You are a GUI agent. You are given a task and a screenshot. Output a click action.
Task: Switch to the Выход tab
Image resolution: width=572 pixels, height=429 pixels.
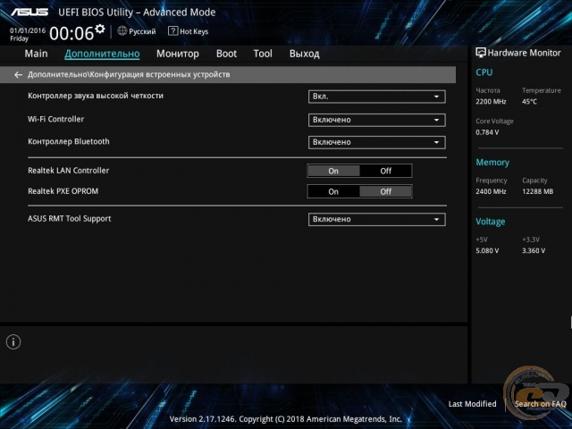point(305,54)
